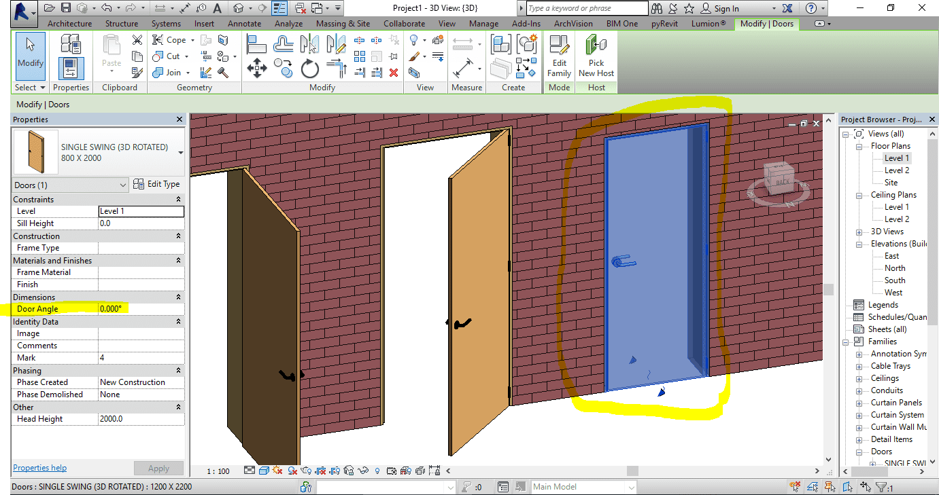Click the red Delete X icon

tap(394, 73)
